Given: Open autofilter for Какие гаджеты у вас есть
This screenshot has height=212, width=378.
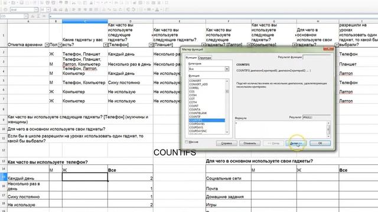Looking at the screenshot, I should pyautogui.click(x=105, y=45).
